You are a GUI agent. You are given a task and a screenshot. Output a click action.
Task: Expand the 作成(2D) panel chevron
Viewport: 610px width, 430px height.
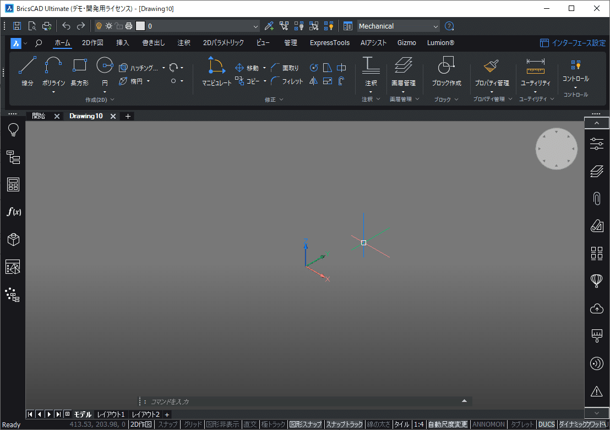(112, 100)
